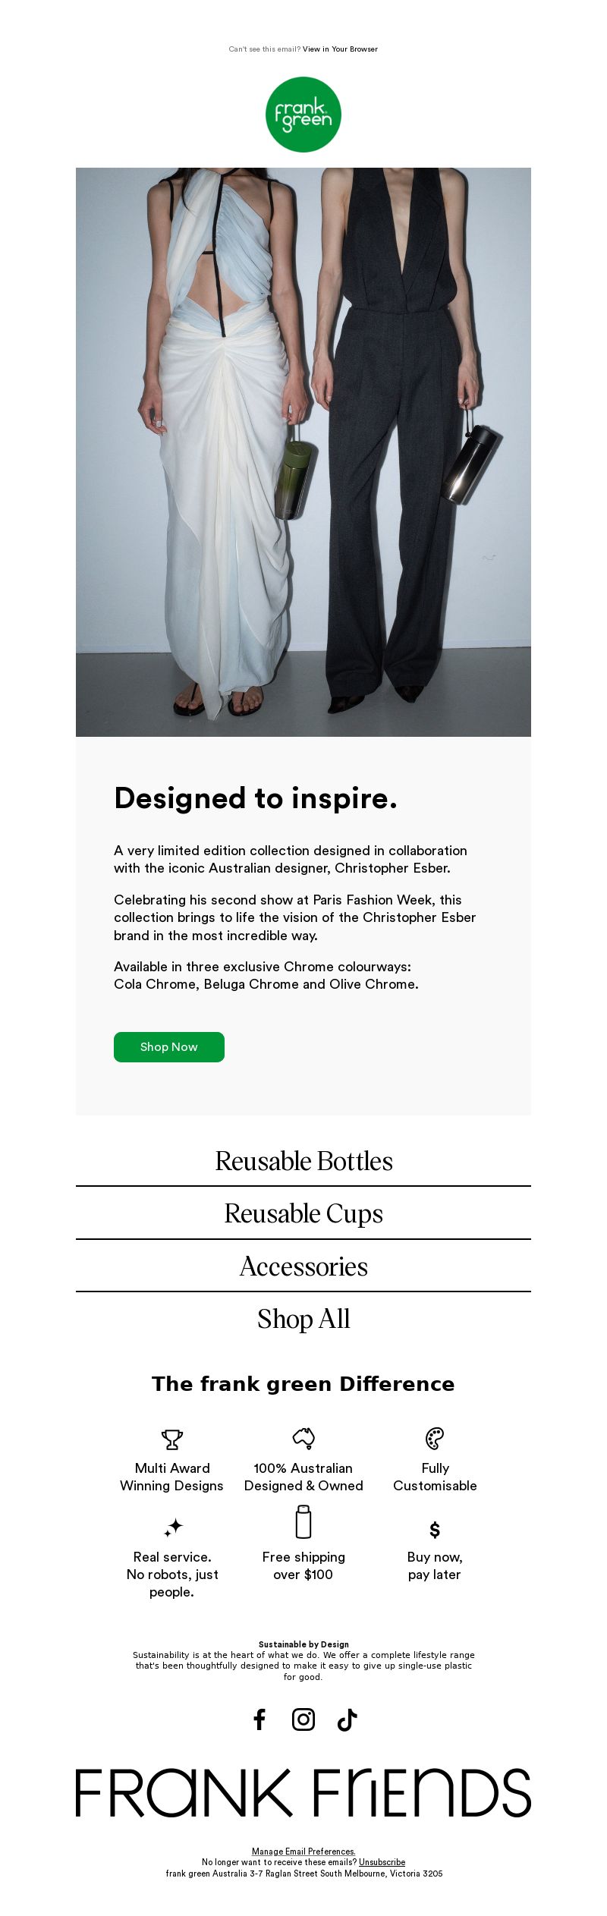
Task: Click the dollar sign icon
Action: pyautogui.click(x=435, y=1529)
